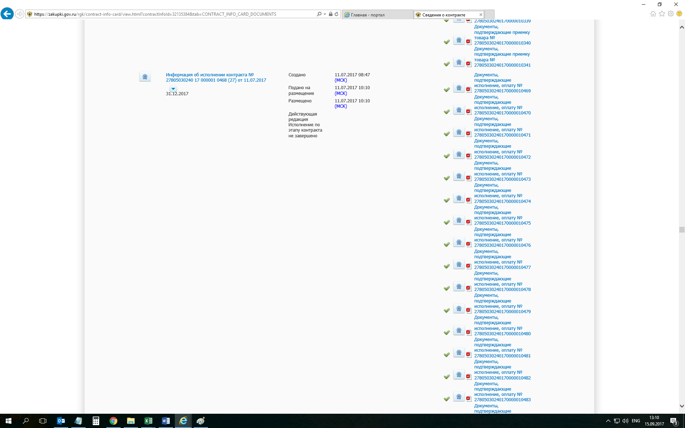The image size is (685, 428).
Task: Click green checkmark beside document 27805030240170000010482
Action: [447, 377]
